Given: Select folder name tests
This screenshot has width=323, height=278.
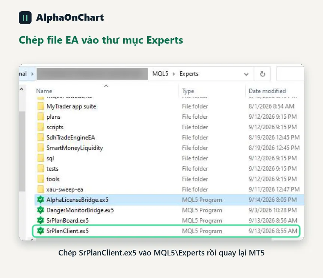Looking at the screenshot, I should coord(52,169).
